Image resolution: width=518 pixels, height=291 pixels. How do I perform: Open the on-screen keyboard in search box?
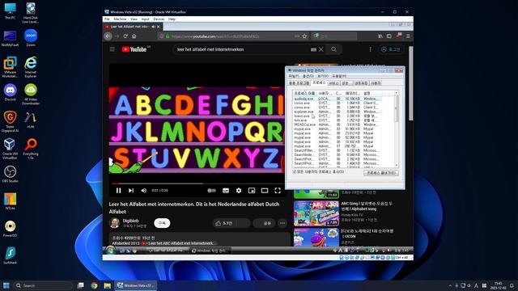313,49
